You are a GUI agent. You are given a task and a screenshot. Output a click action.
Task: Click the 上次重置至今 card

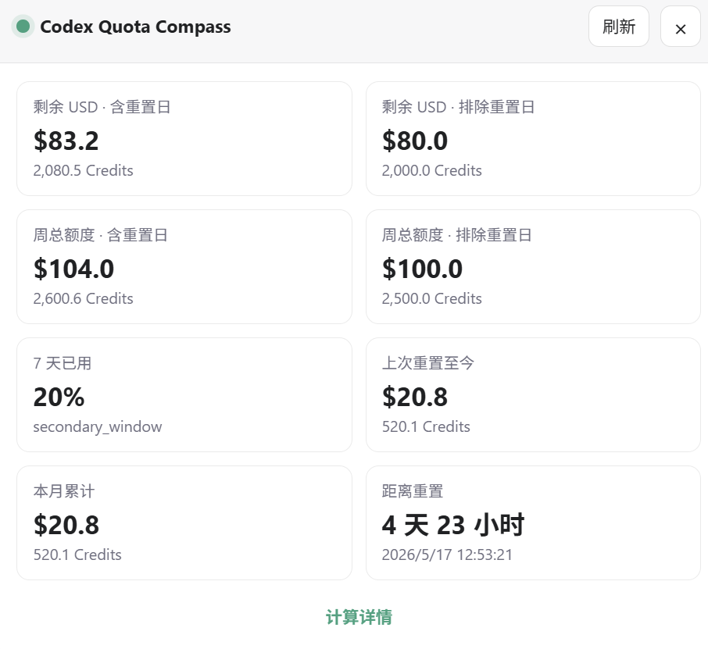tap(533, 395)
